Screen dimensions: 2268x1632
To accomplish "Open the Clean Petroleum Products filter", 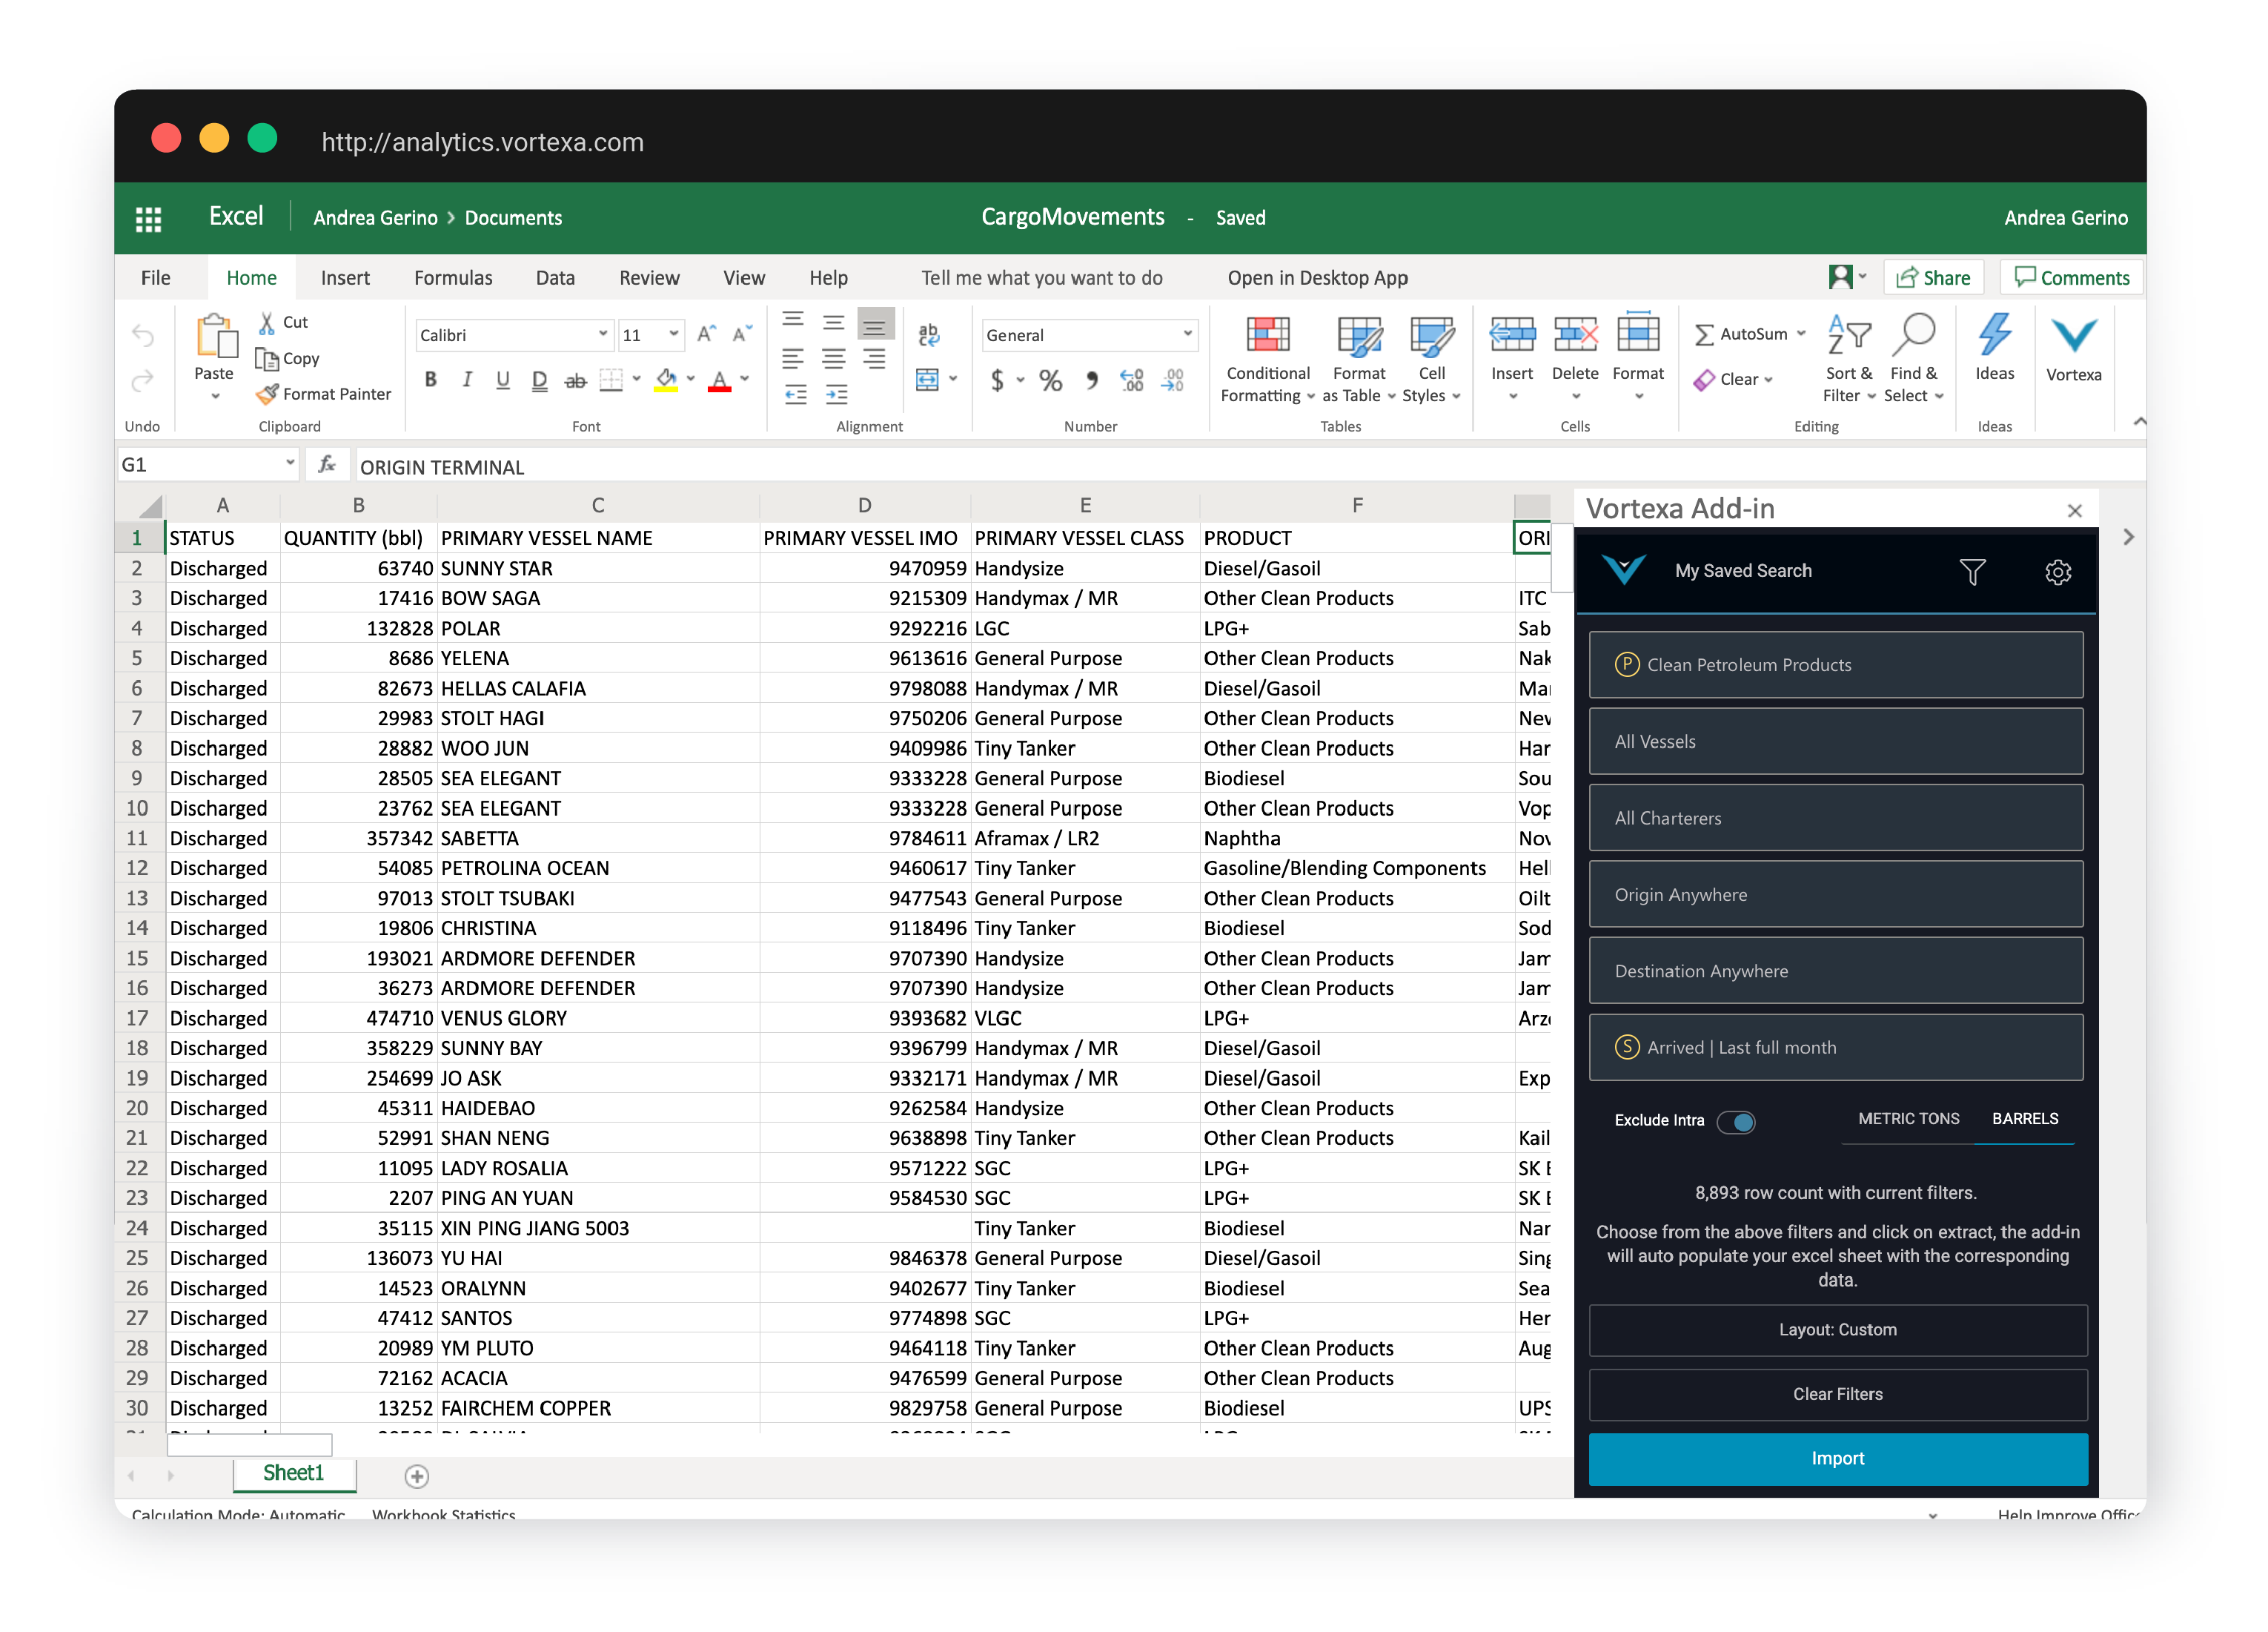I will (1835, 664).
